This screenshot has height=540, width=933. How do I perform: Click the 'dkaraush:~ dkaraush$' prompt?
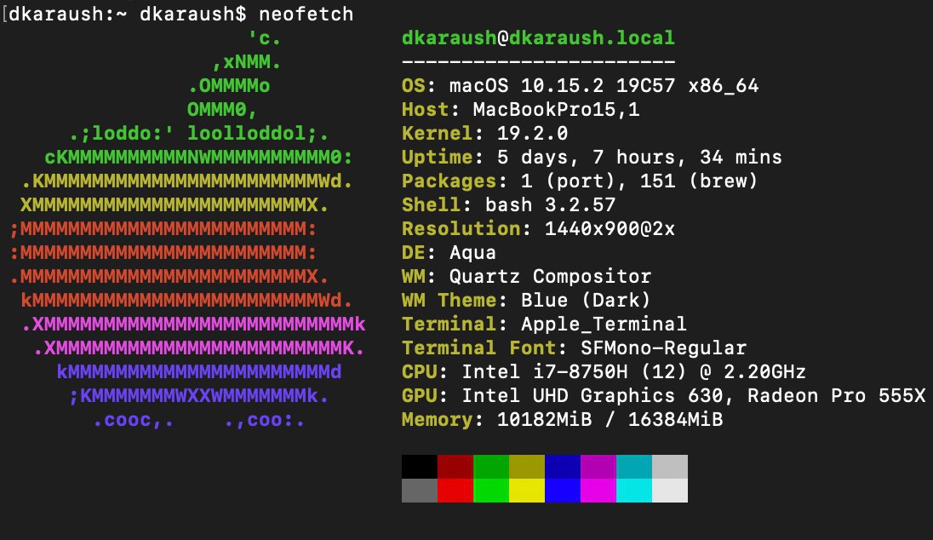[128, 14]
